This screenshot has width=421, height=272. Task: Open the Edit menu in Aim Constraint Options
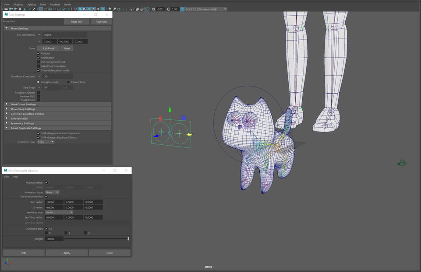7,177
